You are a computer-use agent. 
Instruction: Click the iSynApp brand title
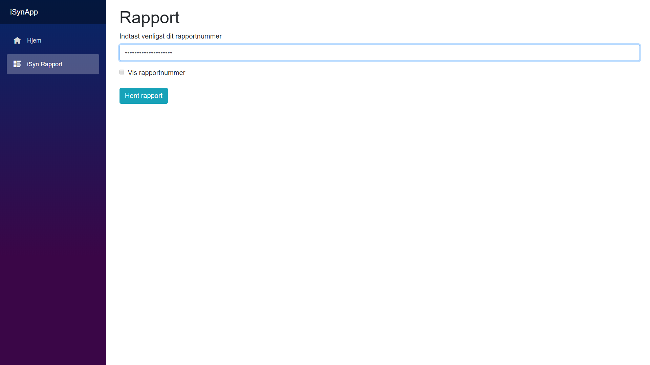[x=24, y=12]
